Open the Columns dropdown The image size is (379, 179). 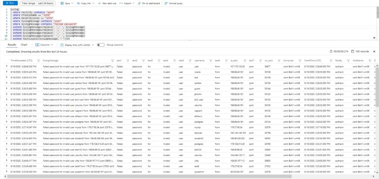[45, 45]
